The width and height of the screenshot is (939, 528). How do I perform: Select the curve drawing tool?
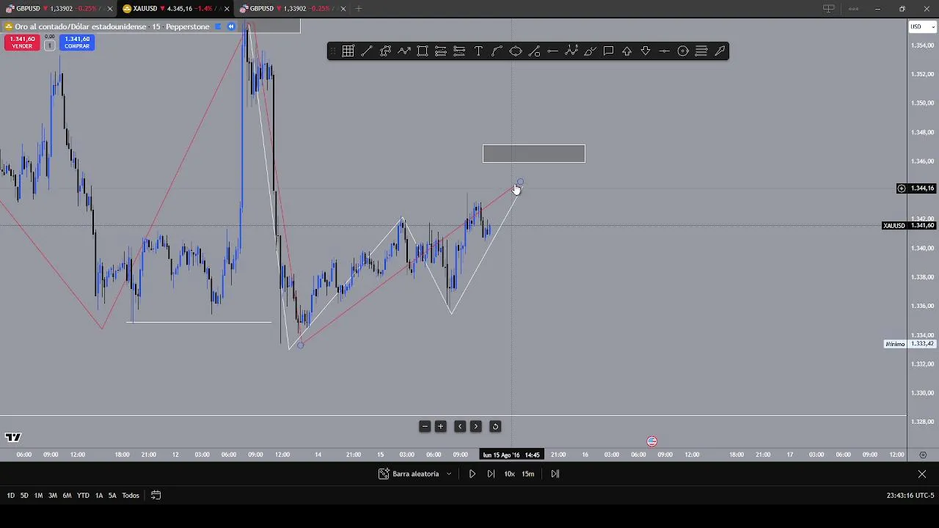click(497, 51)
